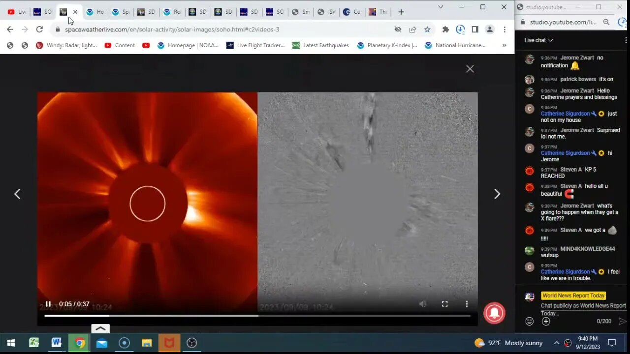Viewport: 630px width, 354px height.
Task: Open a new browser tab
Action: point(401,12)
